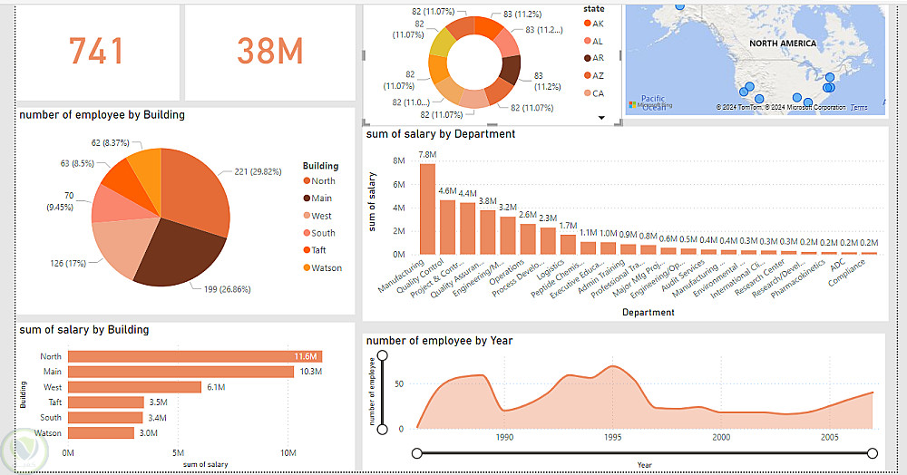
Task: Click the 2005 label on Year axis
Action: [x=830, y=438]
